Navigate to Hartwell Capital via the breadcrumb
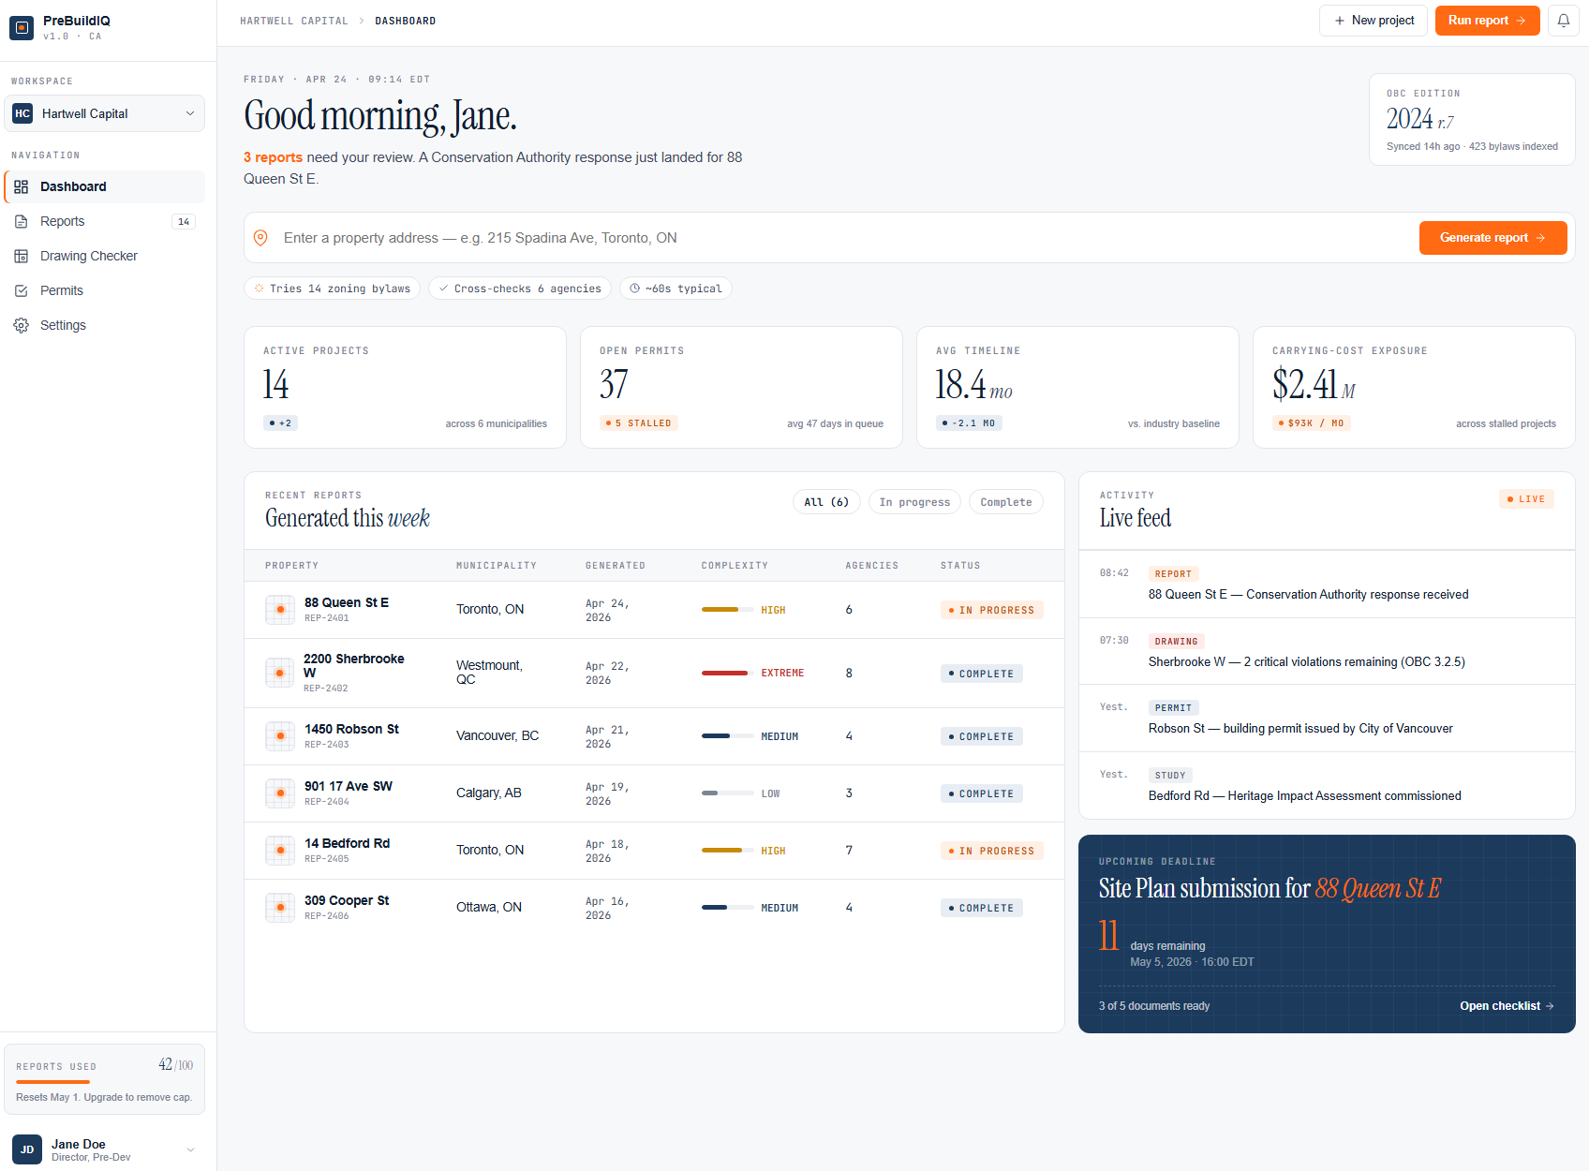Screen dimensions: 1589x1171 [x=294, y=20]
